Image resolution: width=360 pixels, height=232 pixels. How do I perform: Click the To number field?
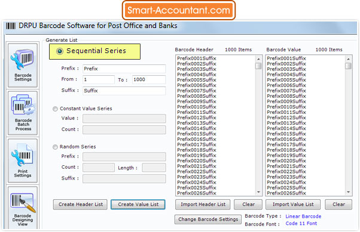(x=149, y=79)
